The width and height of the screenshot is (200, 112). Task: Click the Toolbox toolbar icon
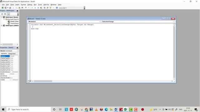tap(53, 8)
